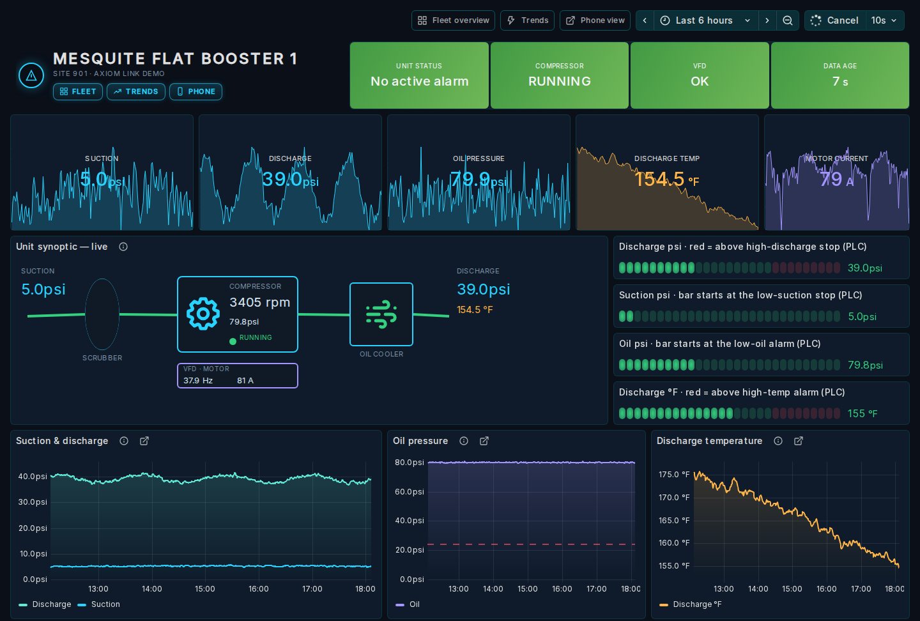Click the 37.9 Hz VFD value
920x621 pixels.
point(198,380)
